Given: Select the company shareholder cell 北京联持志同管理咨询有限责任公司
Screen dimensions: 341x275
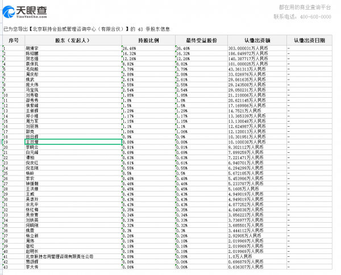Looking at the screenshot, I should 73,256.
